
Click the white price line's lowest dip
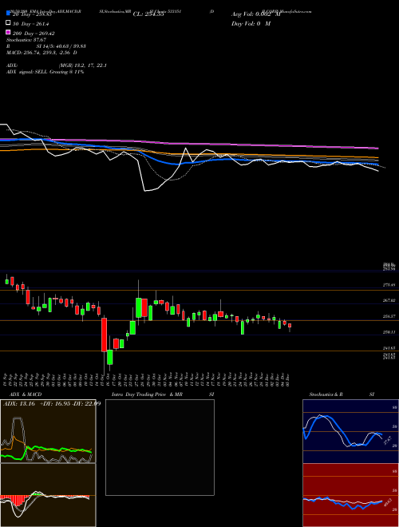(x=145, y=191)
